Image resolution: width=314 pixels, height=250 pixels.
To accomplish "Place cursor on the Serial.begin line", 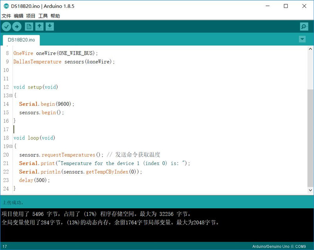I will click(47, 104).
